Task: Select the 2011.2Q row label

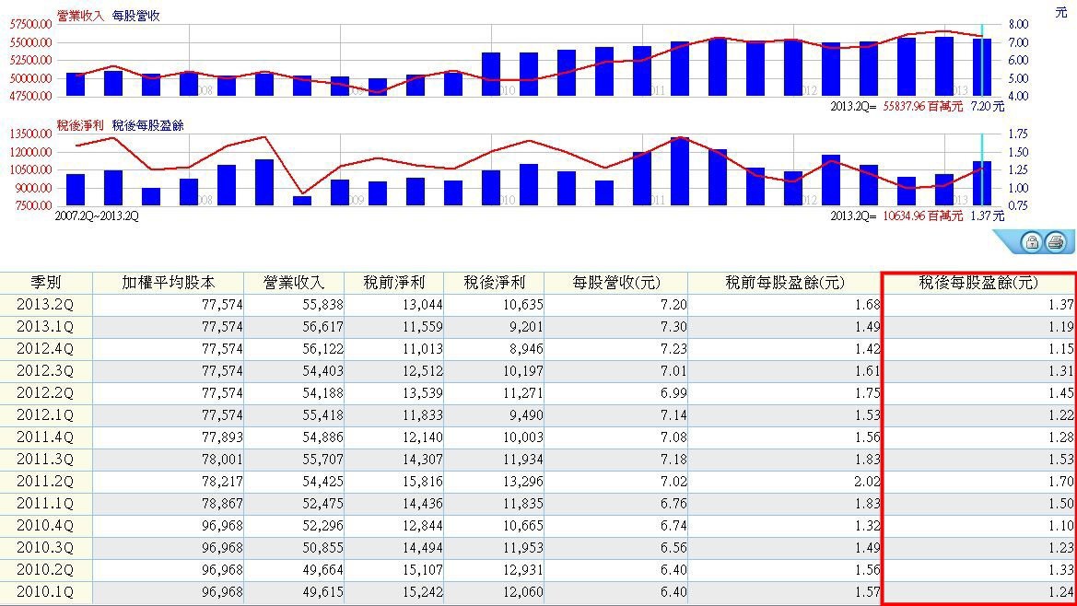Action: coord(44,481)
